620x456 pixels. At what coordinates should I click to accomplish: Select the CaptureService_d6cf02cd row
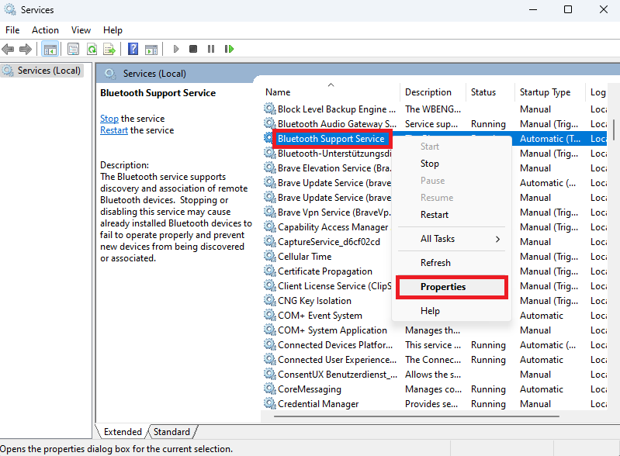(327, 241)
